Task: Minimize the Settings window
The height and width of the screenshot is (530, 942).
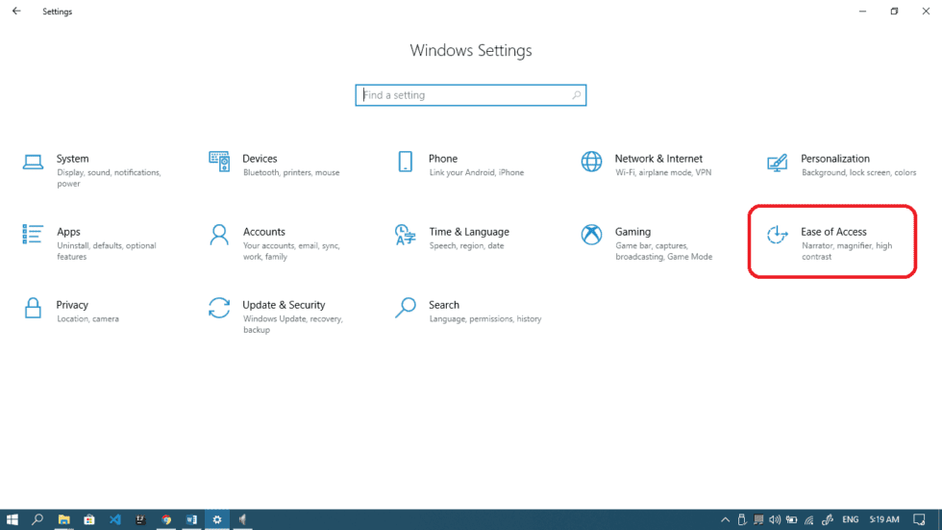Action: coord(862,11)
